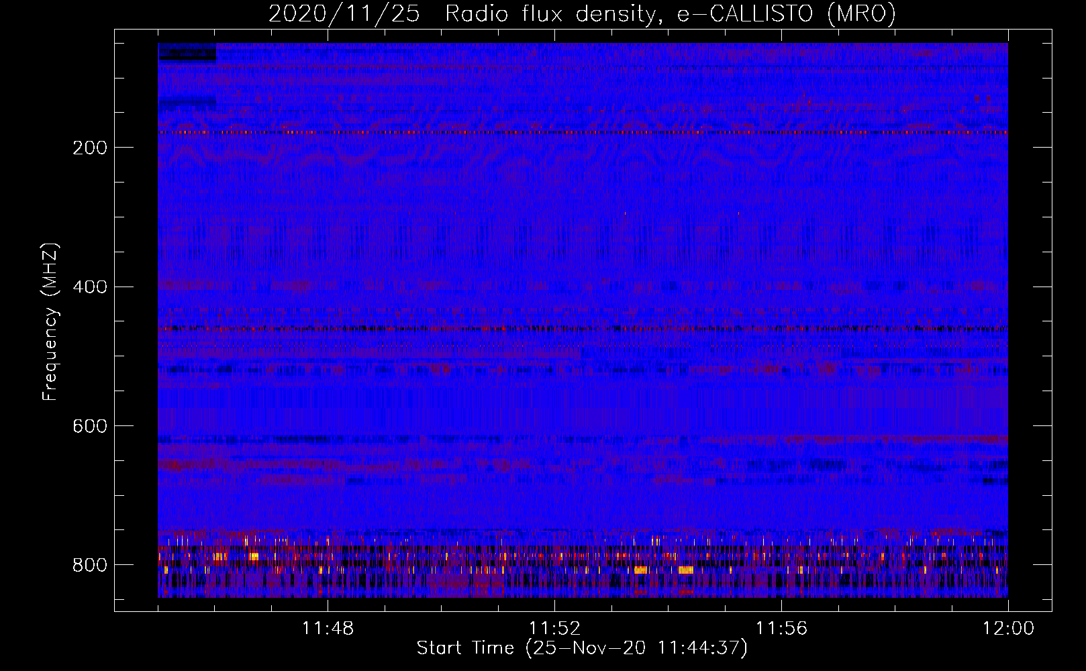Click the 11:48 time tick label

pos(328,629)
